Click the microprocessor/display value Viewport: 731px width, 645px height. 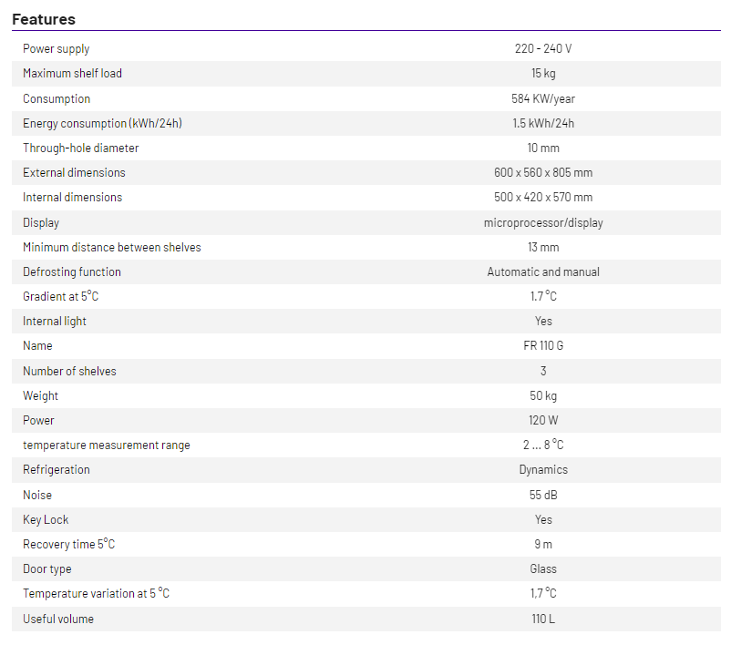click(x=543, y=222)
